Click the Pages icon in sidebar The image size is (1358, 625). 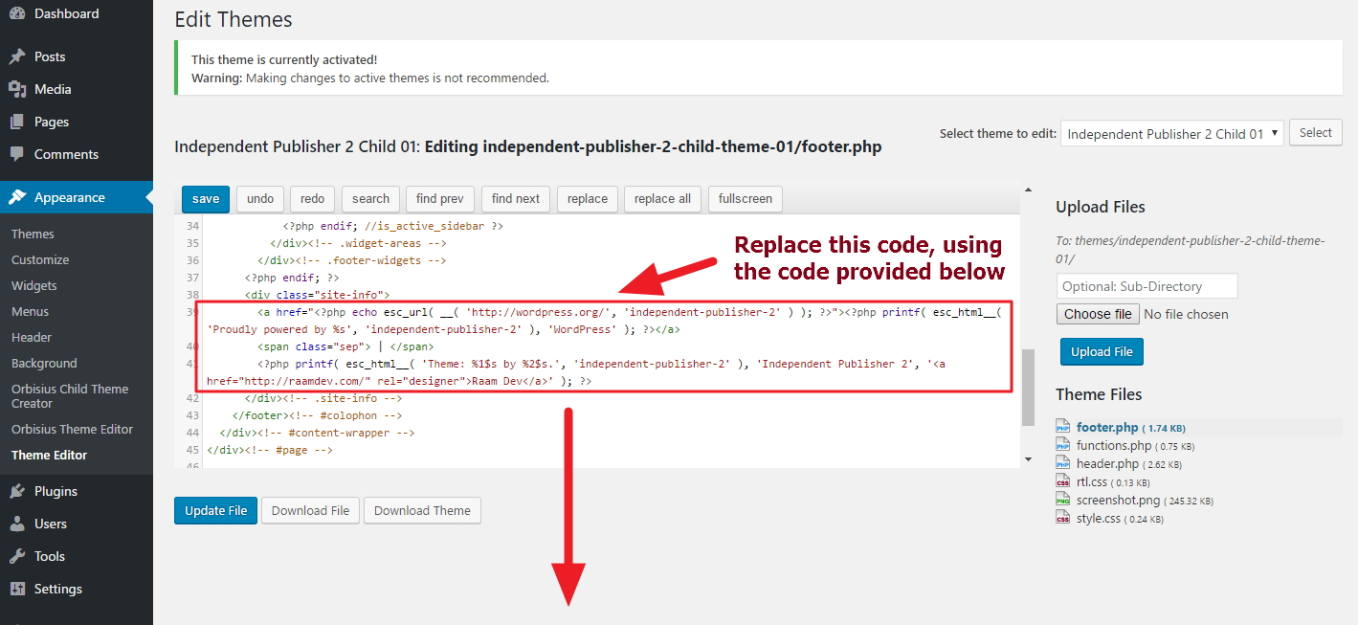click(17, 123)
